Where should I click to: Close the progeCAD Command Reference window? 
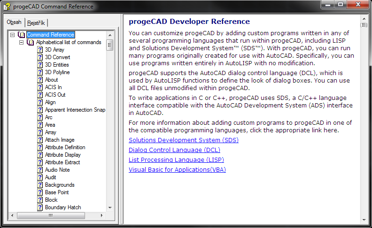coord(358,5)
